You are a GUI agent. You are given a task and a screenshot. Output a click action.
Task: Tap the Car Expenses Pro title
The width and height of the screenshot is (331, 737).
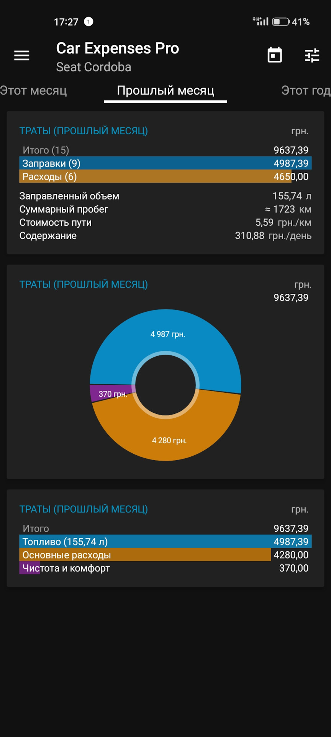point(118,48)
